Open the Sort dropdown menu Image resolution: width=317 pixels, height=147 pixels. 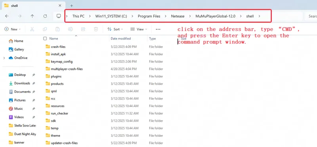click(115, 29)
